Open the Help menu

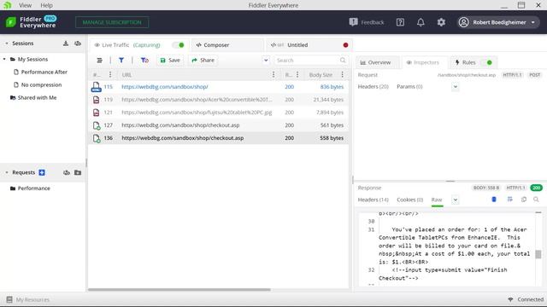[x=46, y=5]
